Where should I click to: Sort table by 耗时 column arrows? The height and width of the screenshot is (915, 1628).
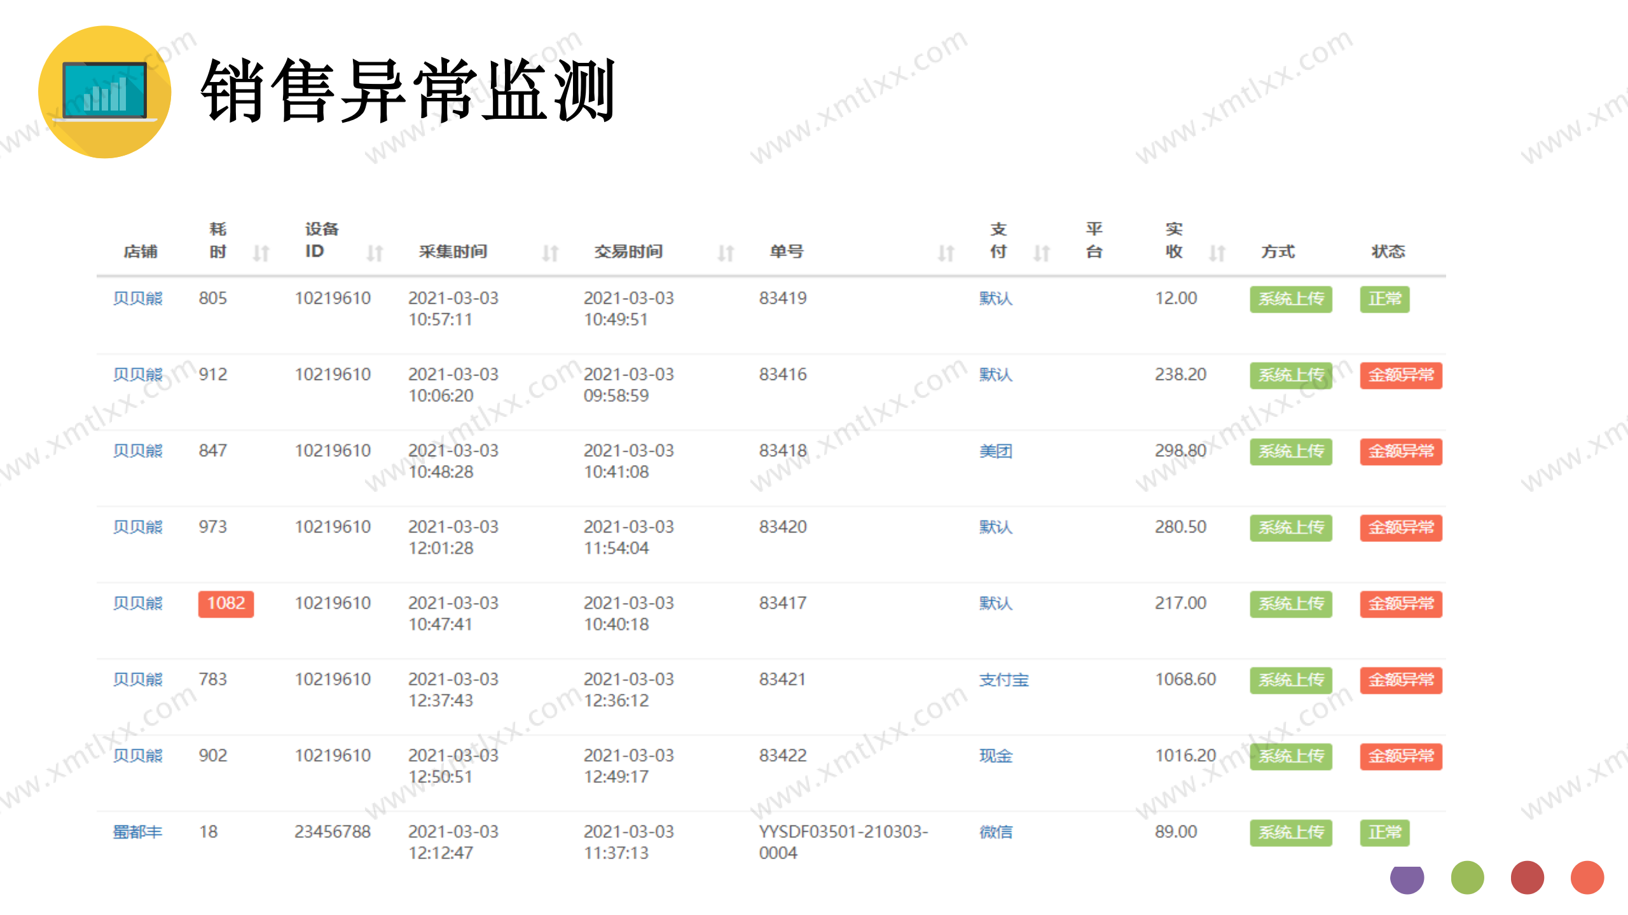pos(261,254)
